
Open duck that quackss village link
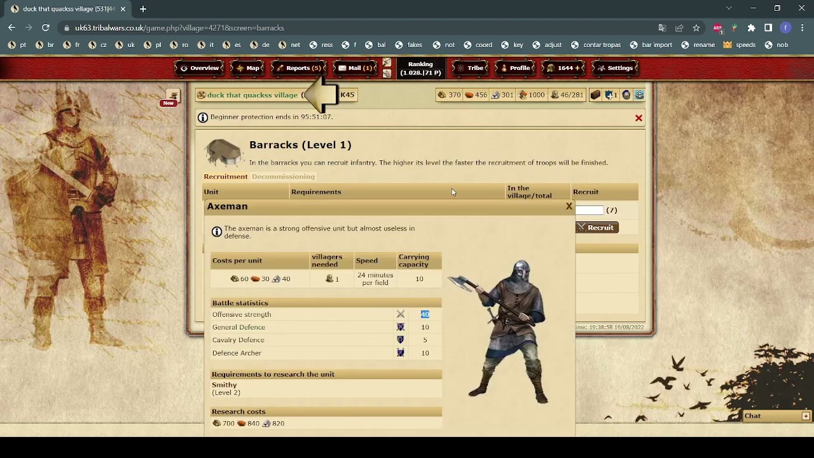click(252, 95)
